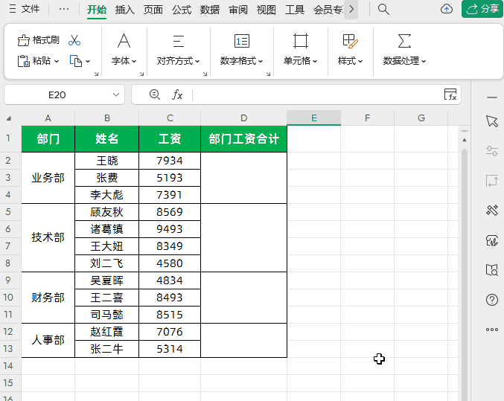504x401 pixels.
Task: Expand the Paste dropdown arrow
Action: (57, 61)
